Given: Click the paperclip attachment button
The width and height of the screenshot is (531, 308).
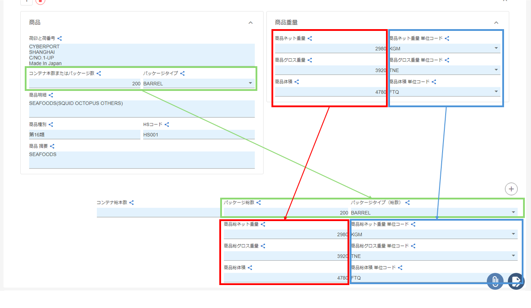Looking at the screenshot, I should [495, 281].
